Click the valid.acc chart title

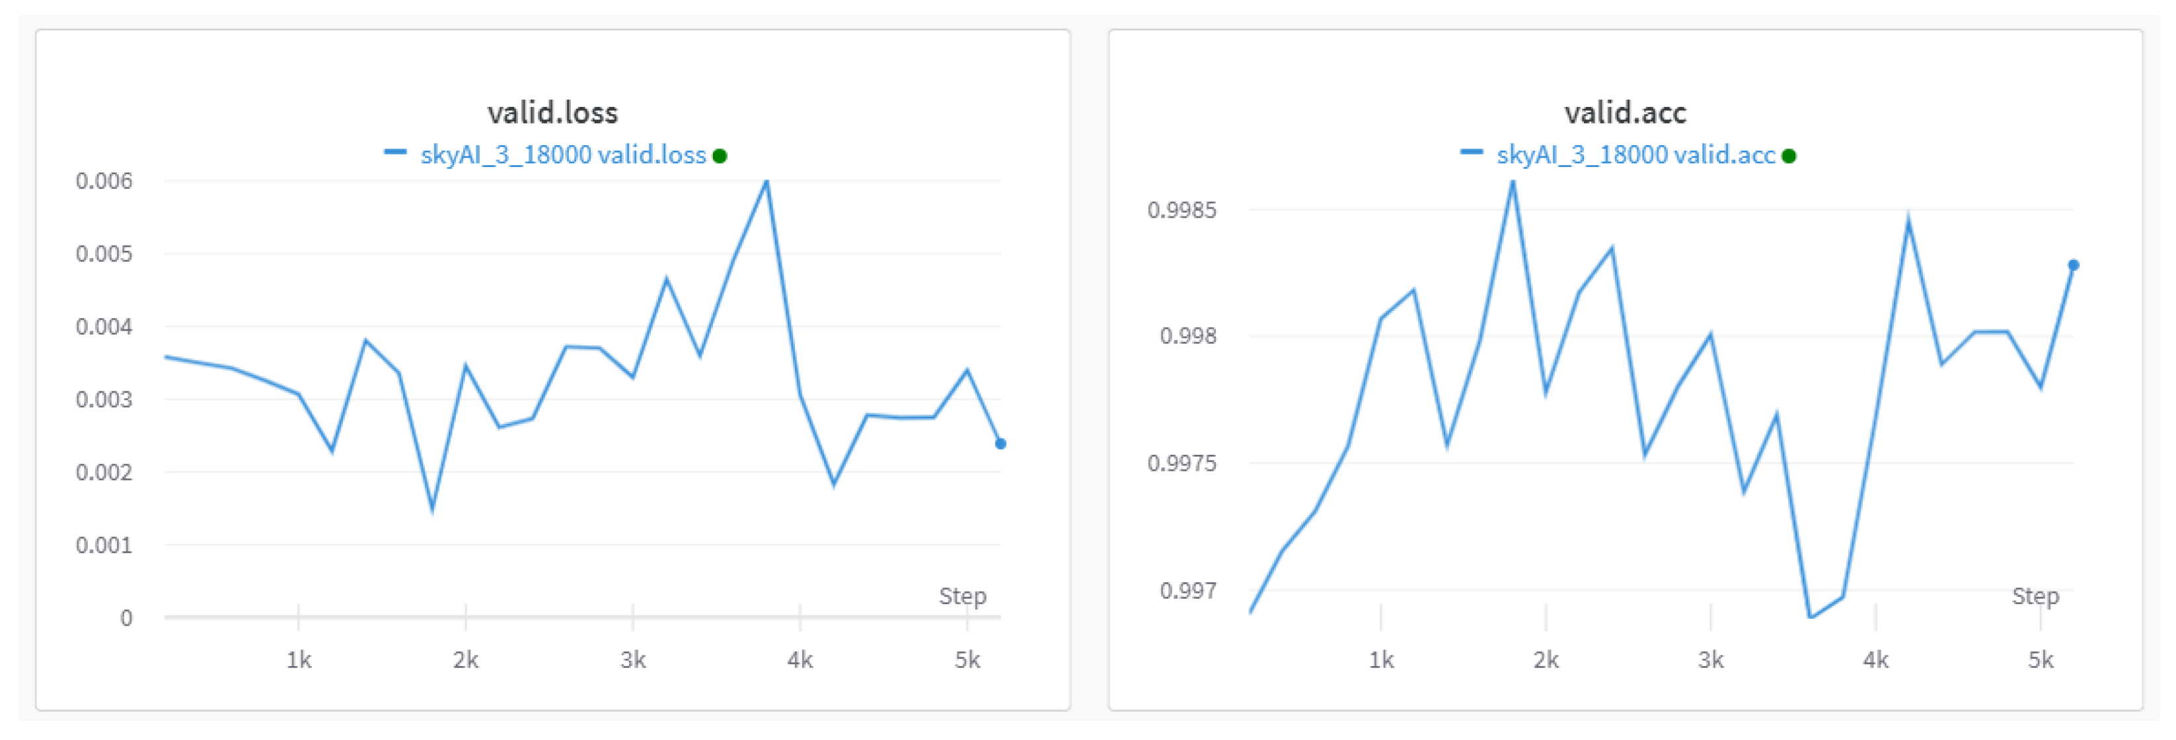point(1624,113)
